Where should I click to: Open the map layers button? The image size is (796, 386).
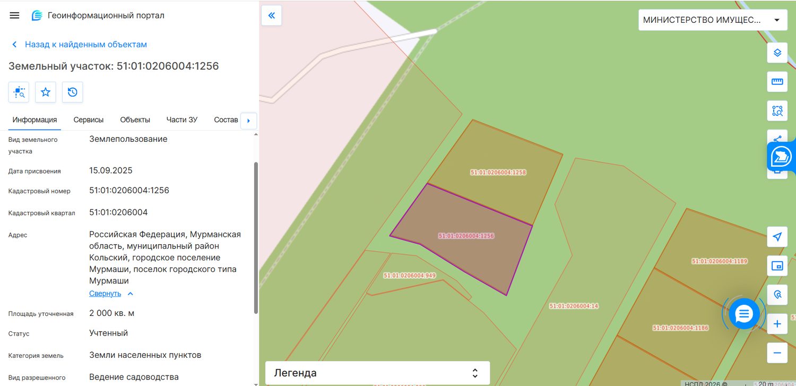(x=777, y=53)
